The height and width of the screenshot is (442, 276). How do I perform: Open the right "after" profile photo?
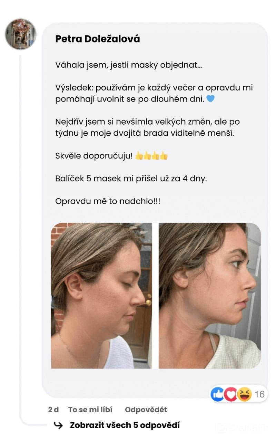pyautogui.click(x=209, y=296)
